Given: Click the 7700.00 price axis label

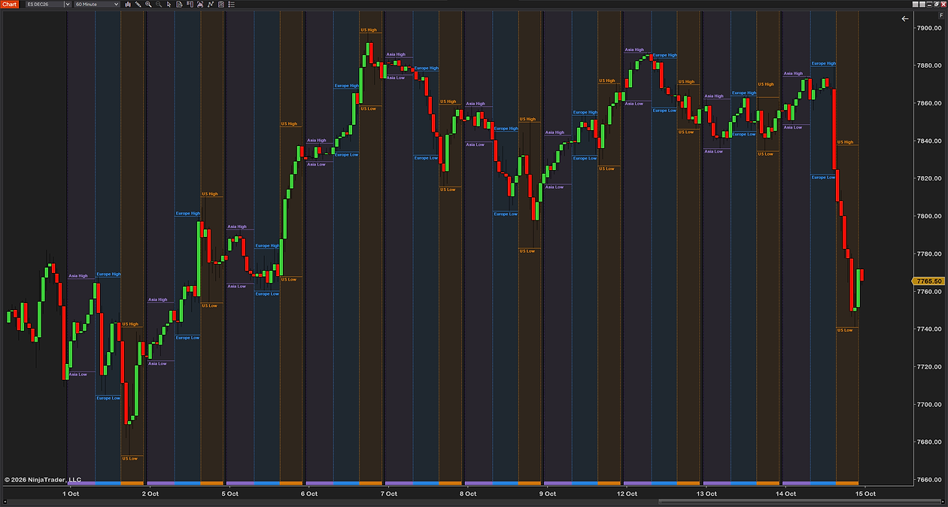Looking at the screenshot, I should (928, 404).
